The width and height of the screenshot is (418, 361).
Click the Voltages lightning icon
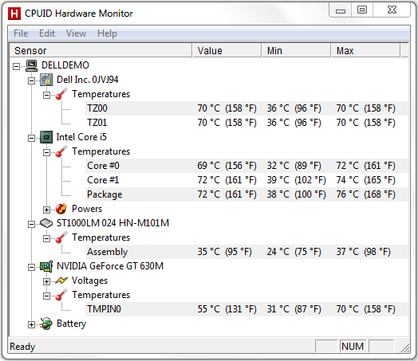tap(61, 281)
